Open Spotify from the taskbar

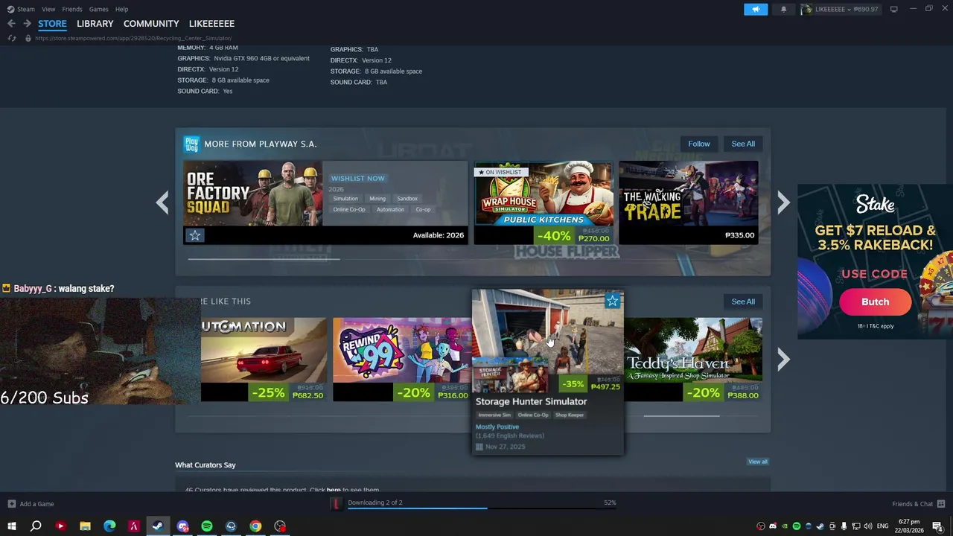[207, 526]
